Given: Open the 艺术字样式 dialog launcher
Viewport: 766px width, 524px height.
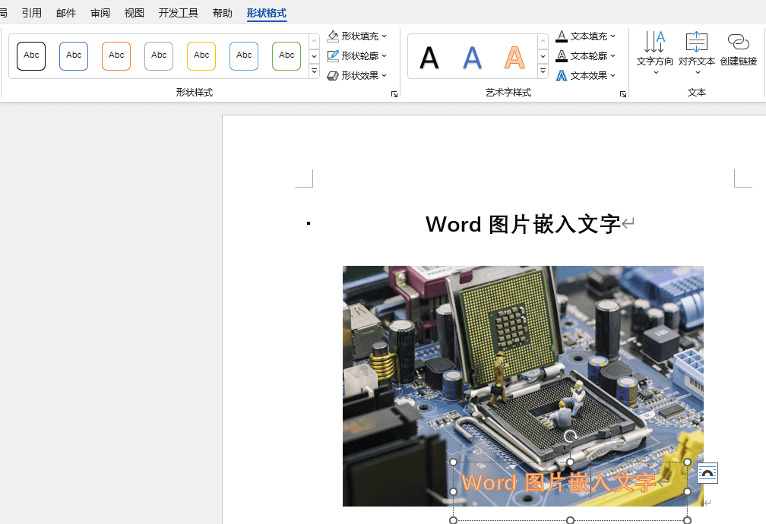Looking at the screenshot, I should tap(622, 93).
